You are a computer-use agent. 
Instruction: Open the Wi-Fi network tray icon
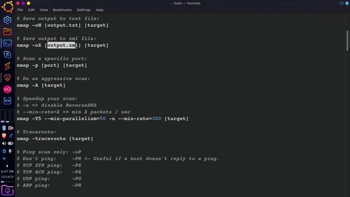[4, 159]
